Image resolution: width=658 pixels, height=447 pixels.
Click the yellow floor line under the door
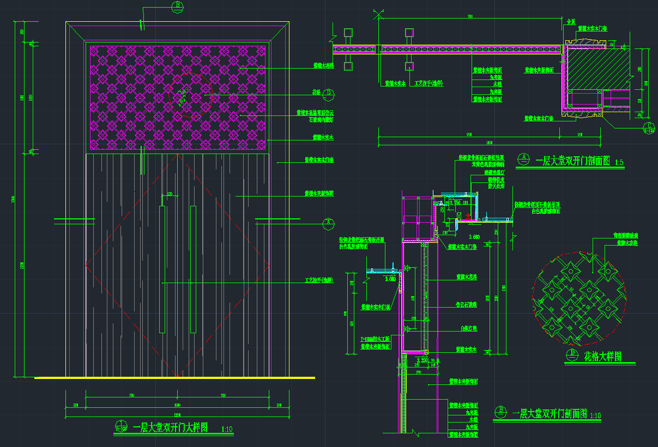click(174, 377)
